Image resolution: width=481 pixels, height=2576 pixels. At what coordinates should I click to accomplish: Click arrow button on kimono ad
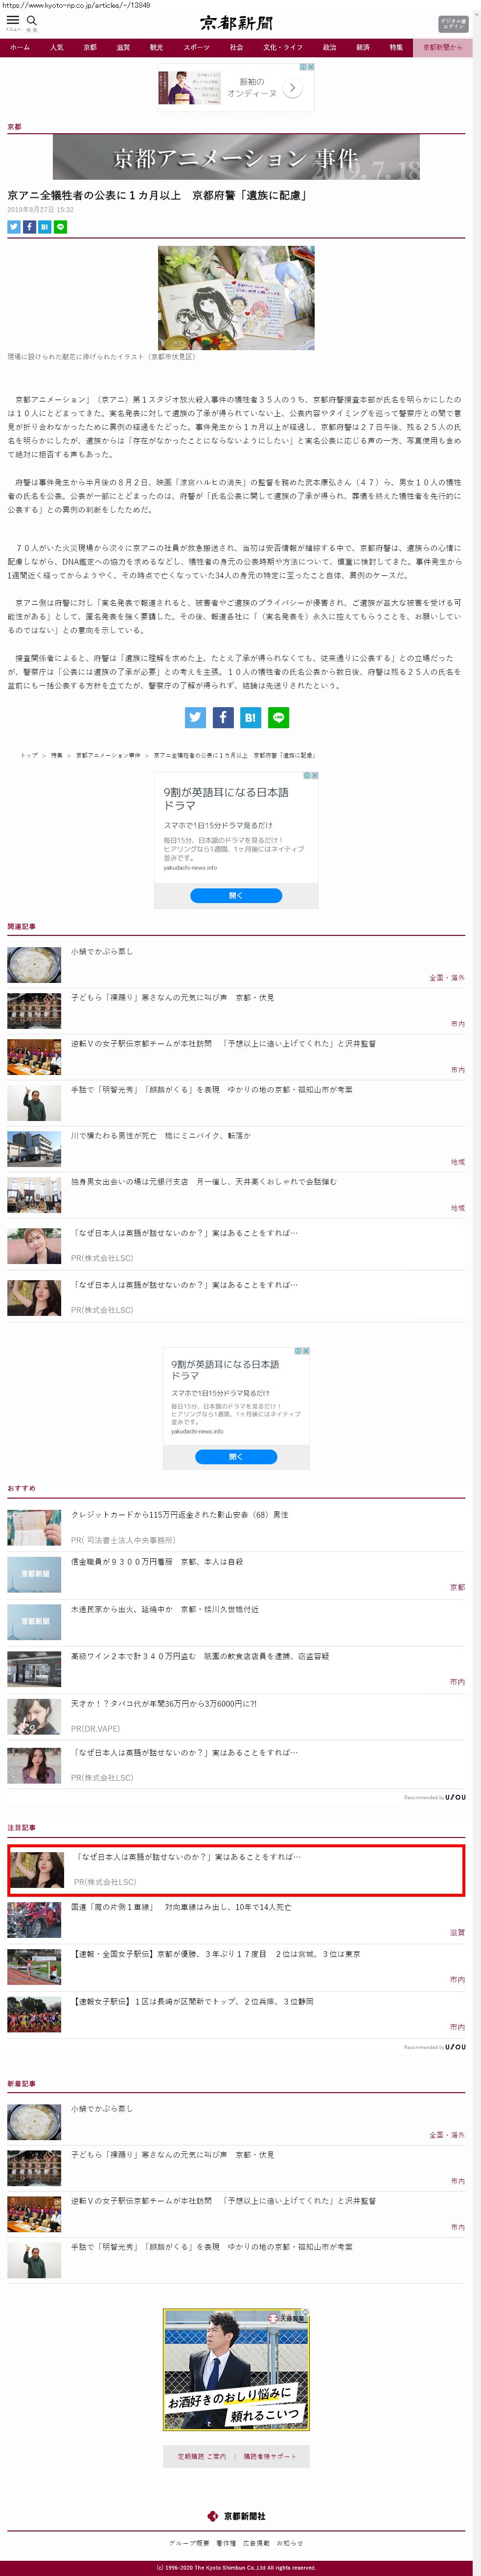click(292, 88)
